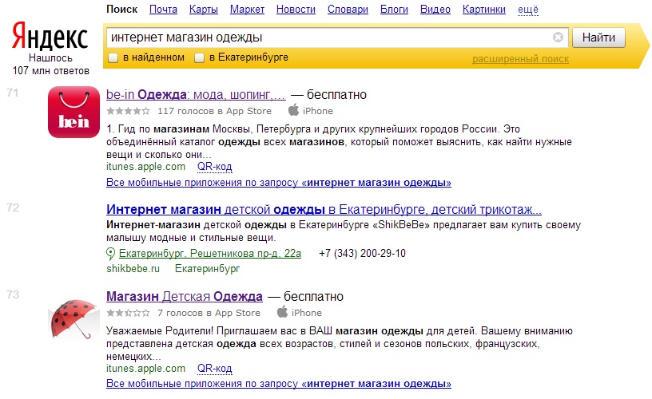Enable the 'в Екатеринбурге' checkbox

pyautogui.click(x=200, y=57)
